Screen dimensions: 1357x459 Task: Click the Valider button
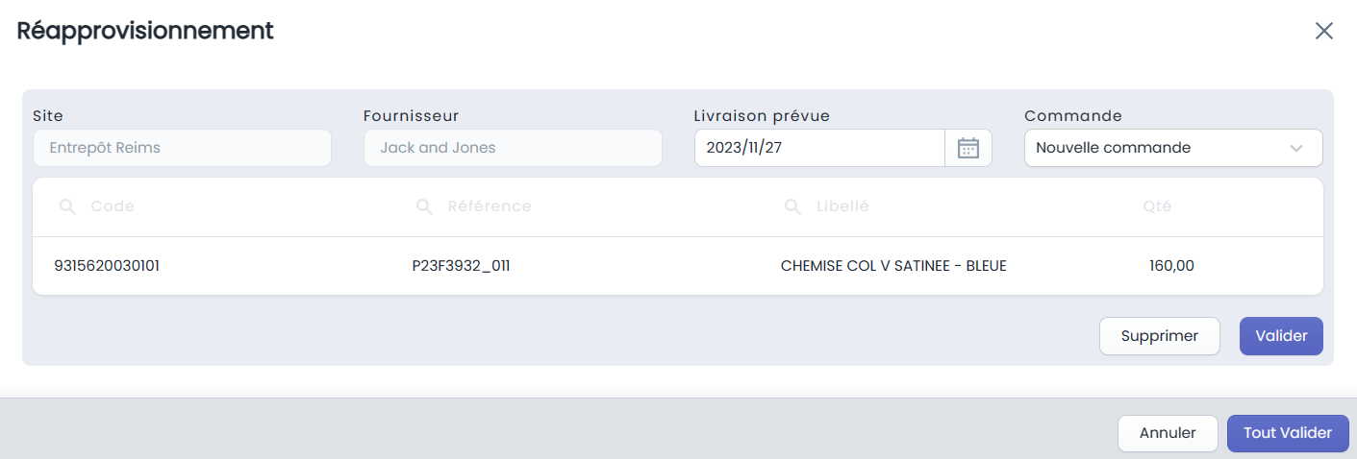click(1281, 336)
